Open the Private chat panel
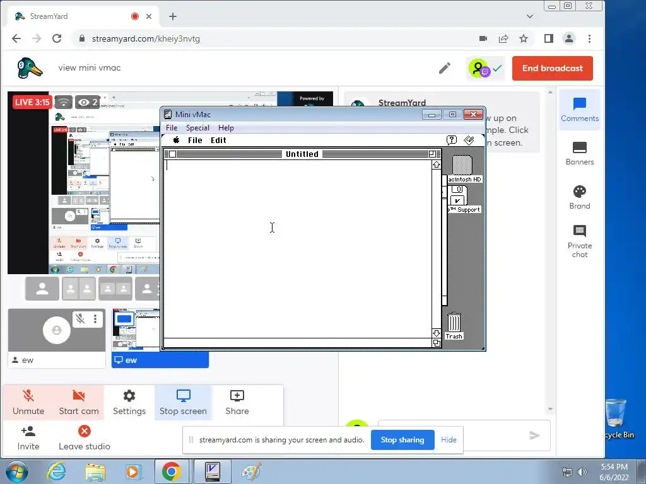The image size is (646, 484). click(579, 241)
